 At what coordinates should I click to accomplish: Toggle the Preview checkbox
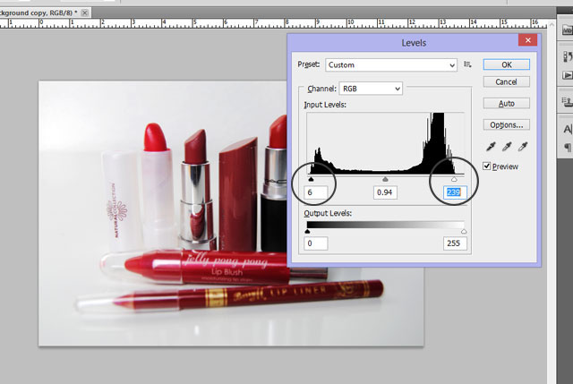[x=486, y=166]
